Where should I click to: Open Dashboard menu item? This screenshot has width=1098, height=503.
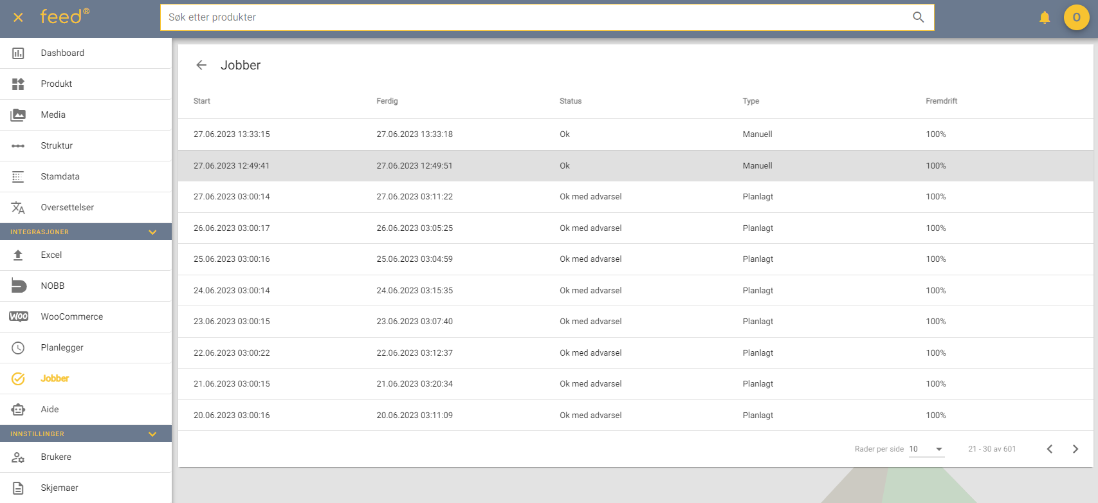[x=86, y=53]
